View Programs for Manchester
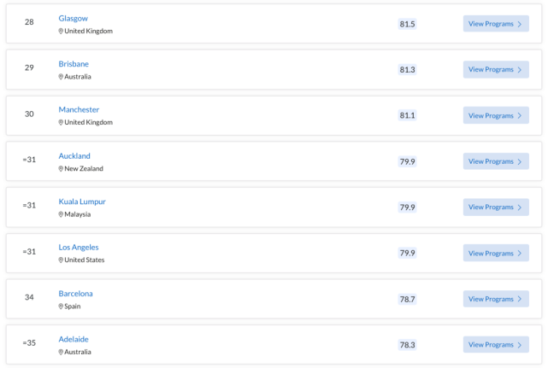The width and height of the screenshot is (548, 368). click(x=496, y=115)
